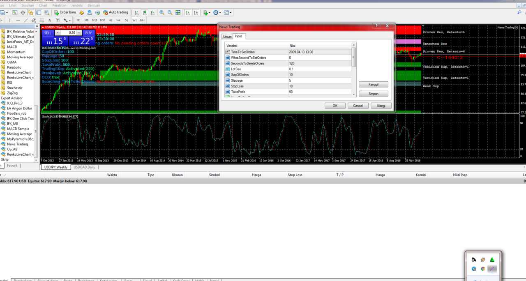Screen dimensions: 526x281
Task: Open the USDCAD,Daily chart tab
Action: (84, 167)
